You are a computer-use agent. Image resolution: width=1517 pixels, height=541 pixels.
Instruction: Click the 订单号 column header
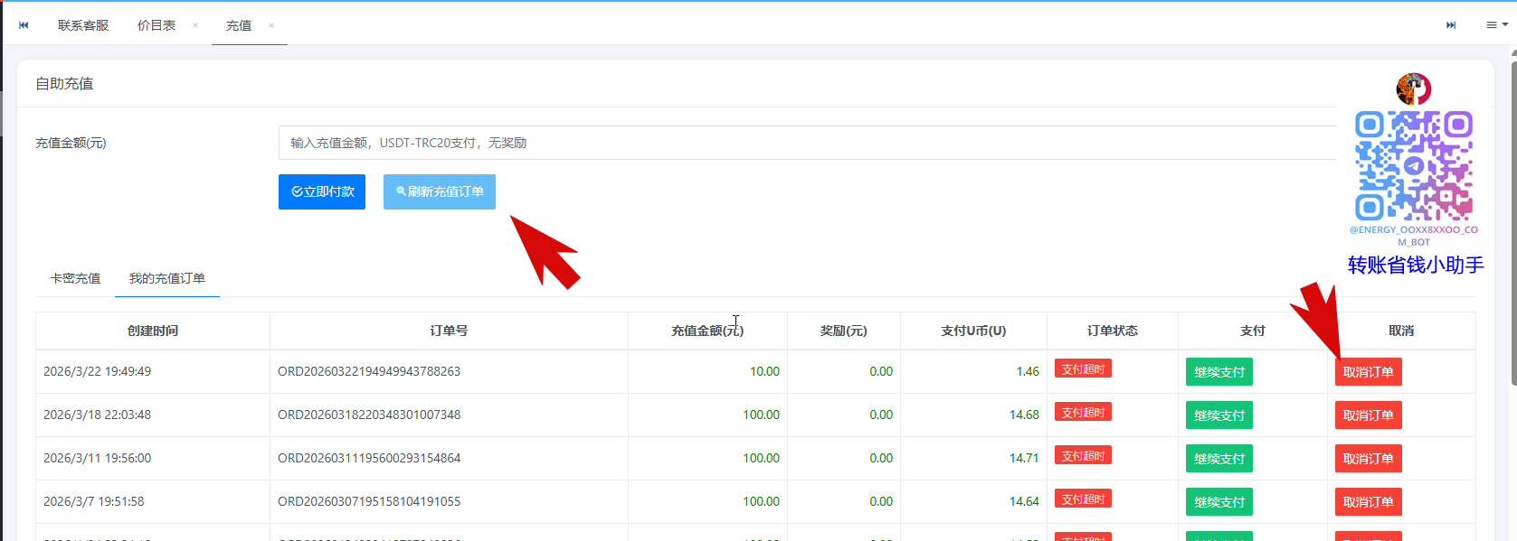(x=449, y=331)
